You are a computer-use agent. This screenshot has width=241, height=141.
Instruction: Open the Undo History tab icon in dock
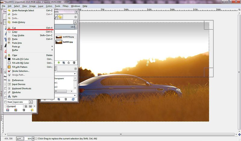60,17
